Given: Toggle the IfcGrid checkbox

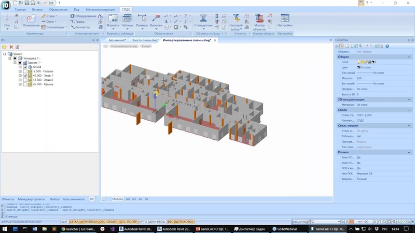Looking at the screenshot, I should point(25,67).
